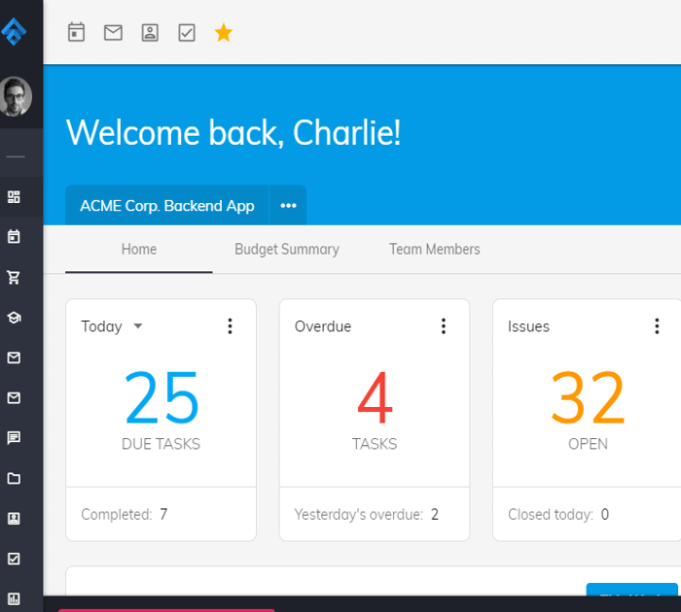Click the bar chart icon in the sidebar
Image resolution: width=681 pixels, height=612 pixels.
point(14,598)
